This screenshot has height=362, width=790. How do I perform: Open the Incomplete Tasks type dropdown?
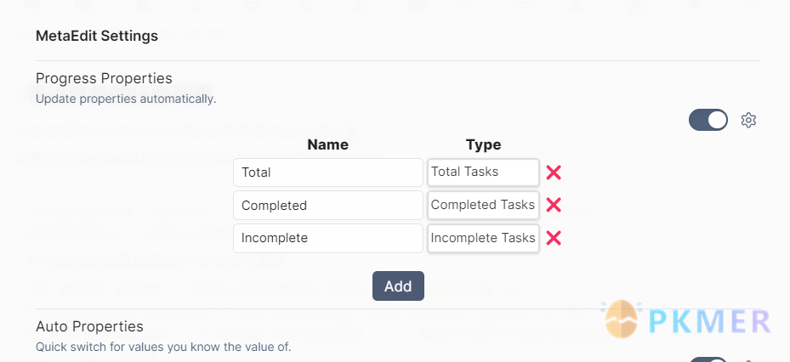pos(483,238)
